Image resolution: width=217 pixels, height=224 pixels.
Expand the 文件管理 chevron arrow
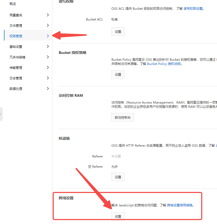tap(48, 26)
